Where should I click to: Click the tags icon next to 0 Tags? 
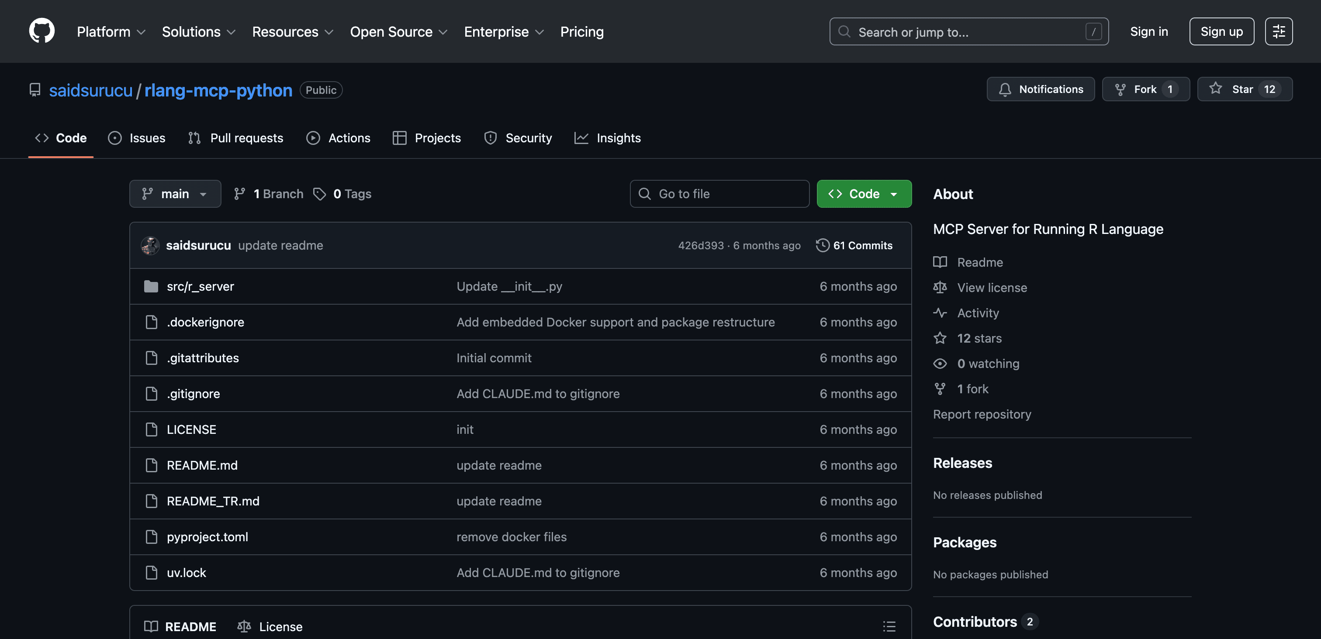[x=319, y=194]
